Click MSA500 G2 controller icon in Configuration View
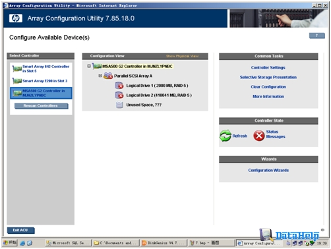The width and height of the screenshot is (331, 249). coord(97,66)
